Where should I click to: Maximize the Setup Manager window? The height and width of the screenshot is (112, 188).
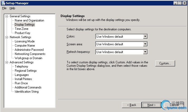point(180,3)
